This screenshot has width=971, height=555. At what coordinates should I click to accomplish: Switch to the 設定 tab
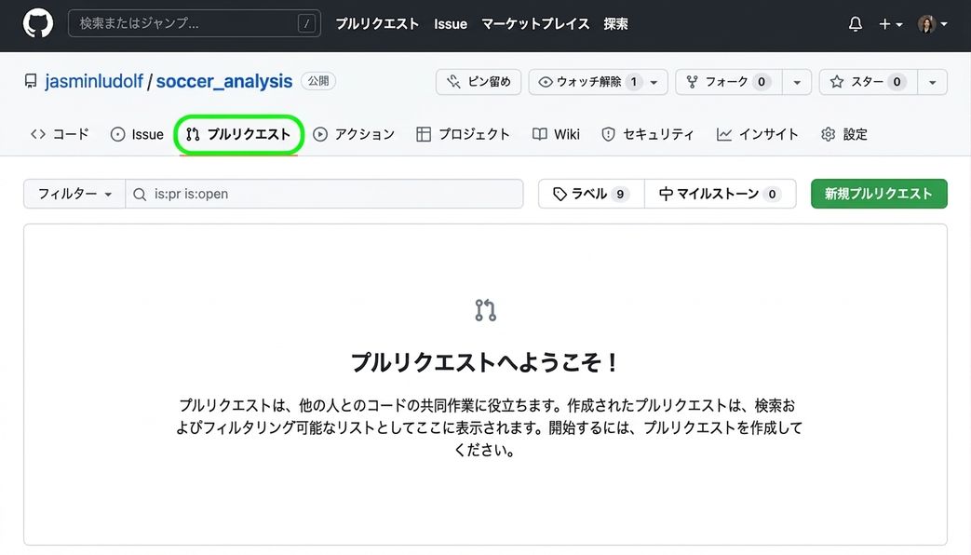[x=844, y=134]
